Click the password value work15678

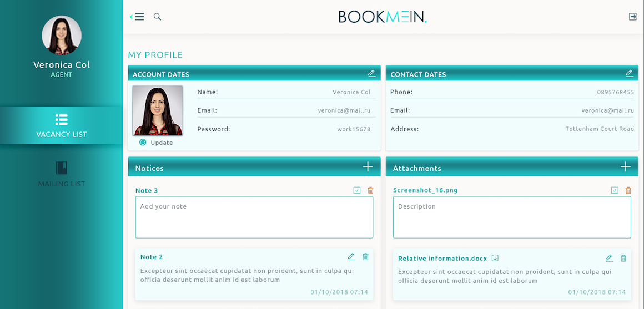pyautogui.click(x=354, y=129)
